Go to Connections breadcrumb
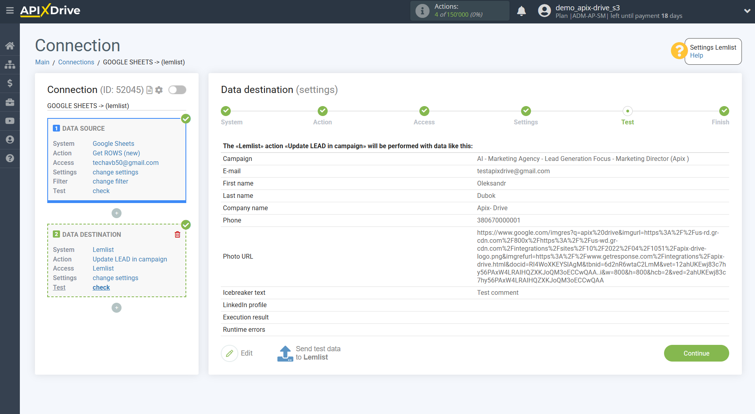Screen dimensions: 755x414 [x=76, y=62]
